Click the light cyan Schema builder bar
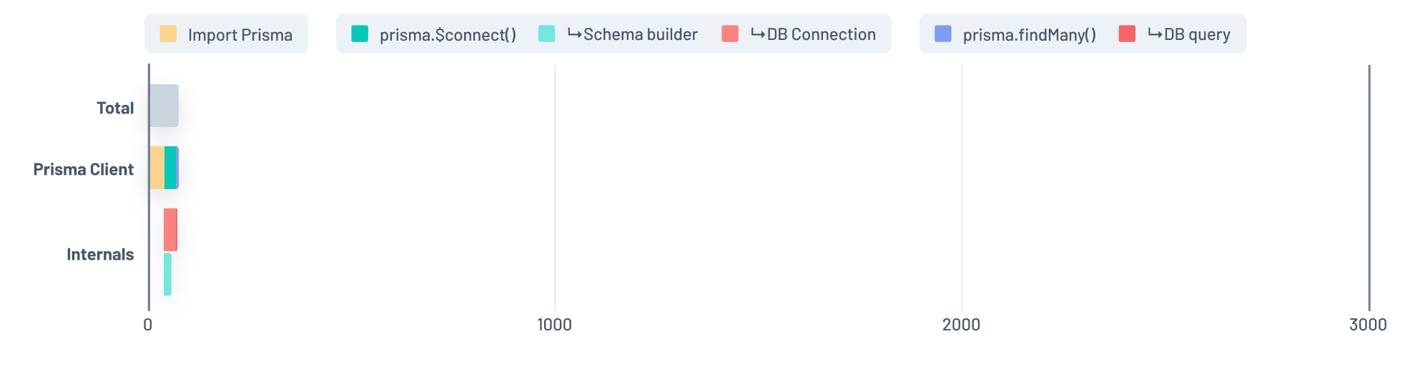This screenshot has width=1415, height=389. 167,274
